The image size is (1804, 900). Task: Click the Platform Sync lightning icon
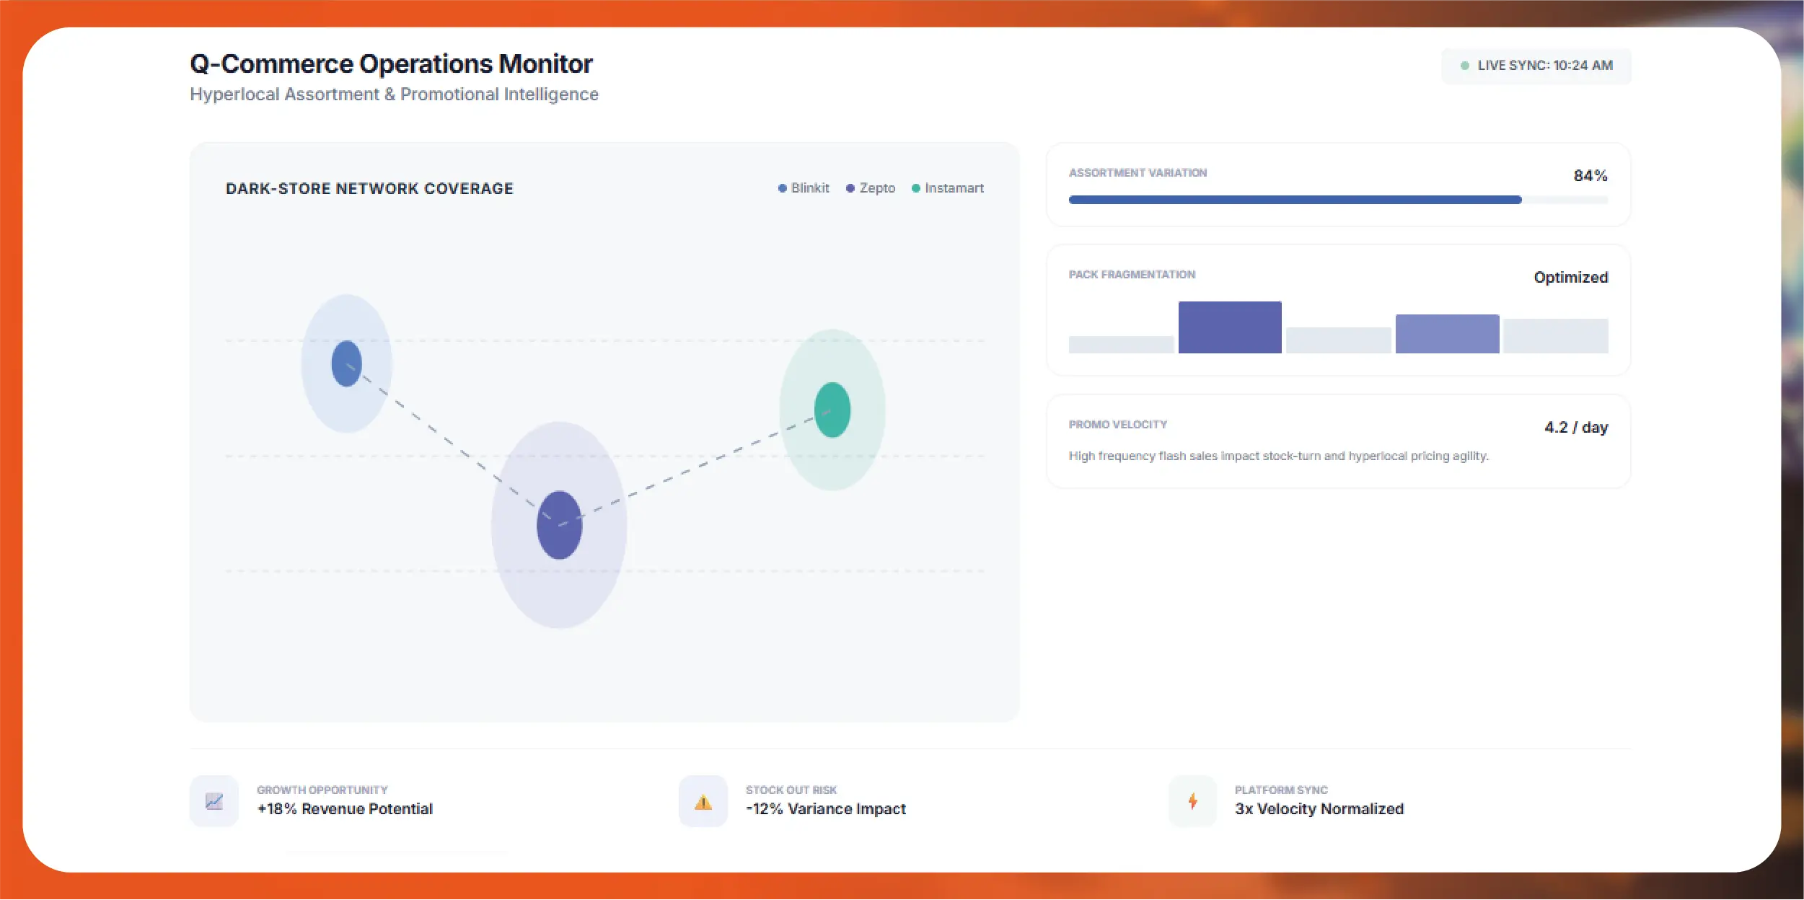pyautogui.click(x=1193, y=801)
